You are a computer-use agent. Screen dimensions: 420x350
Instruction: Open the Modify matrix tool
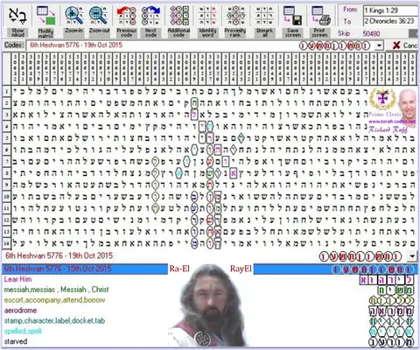(x=45, y=16)
